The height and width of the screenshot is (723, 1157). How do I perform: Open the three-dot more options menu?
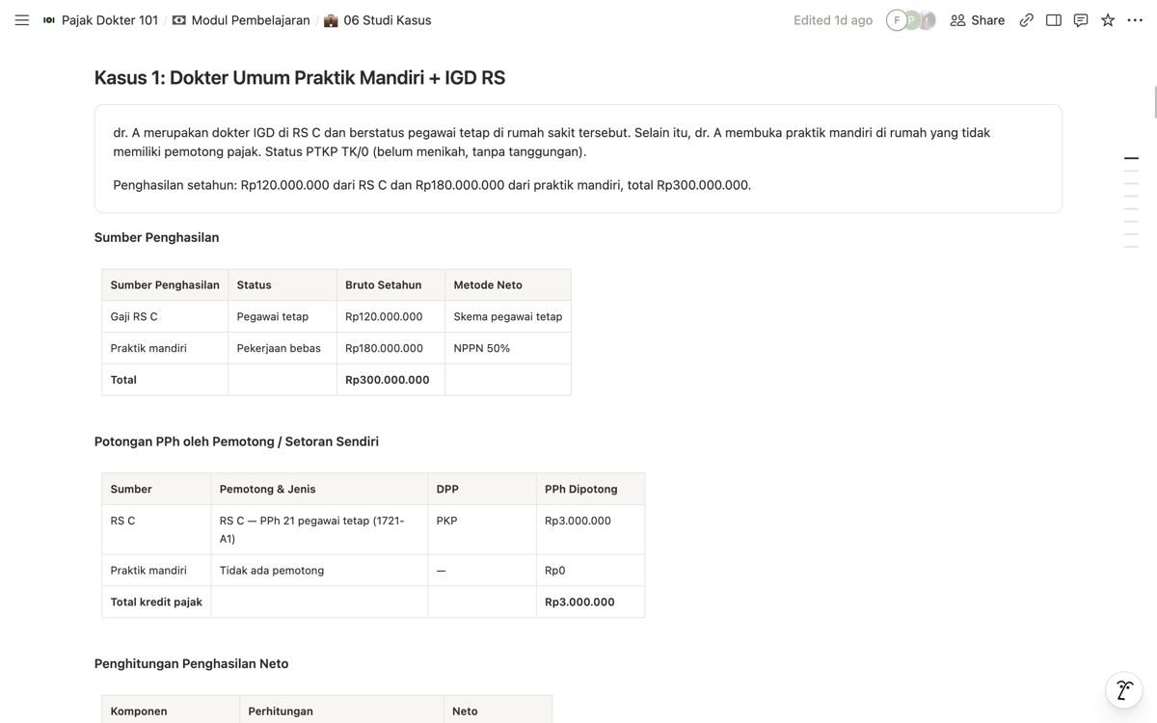[1135, 20]
